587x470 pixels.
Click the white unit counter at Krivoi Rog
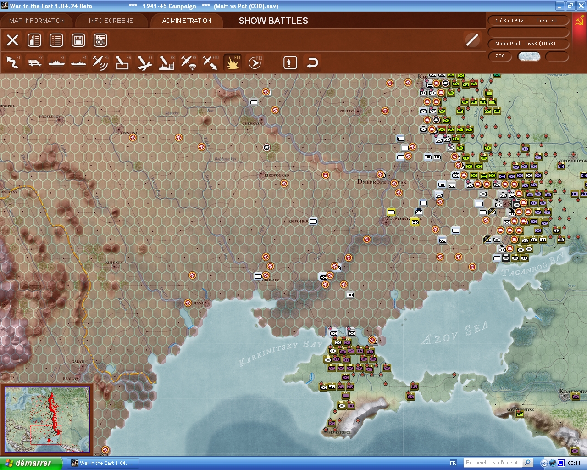click(313, 221)
